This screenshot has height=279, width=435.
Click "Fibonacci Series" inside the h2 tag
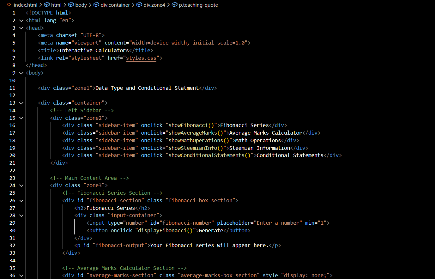(111, 208)
